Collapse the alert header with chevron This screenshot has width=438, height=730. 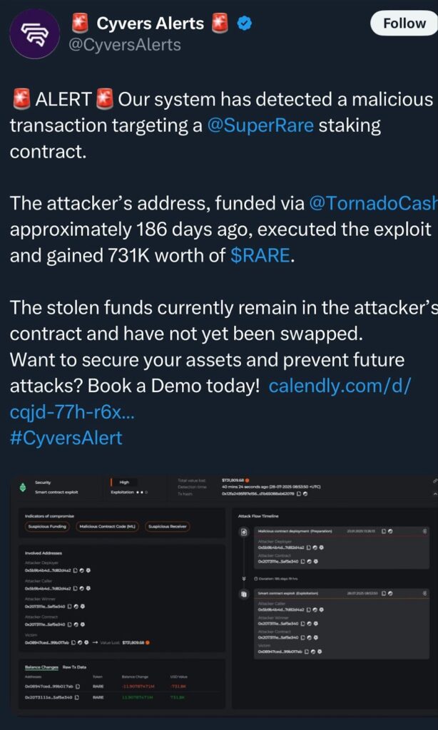click(x=435, y=493)
